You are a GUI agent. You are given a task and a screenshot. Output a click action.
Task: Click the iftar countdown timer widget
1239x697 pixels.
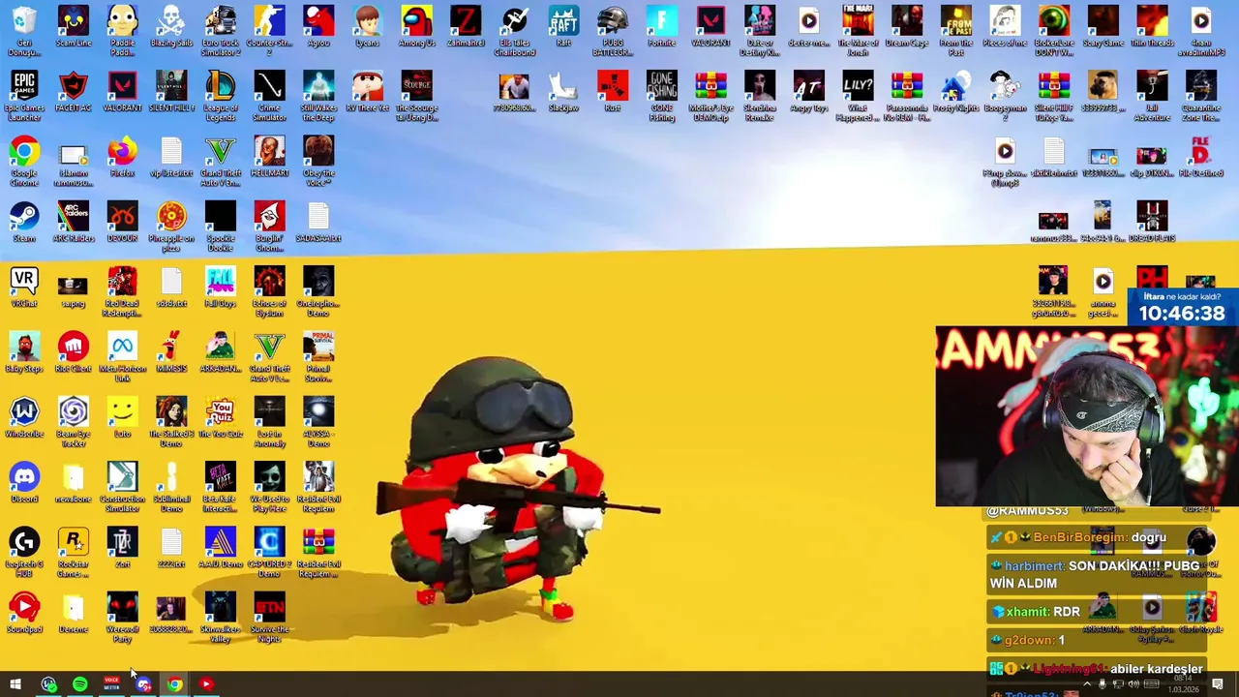click(1182, 308)
